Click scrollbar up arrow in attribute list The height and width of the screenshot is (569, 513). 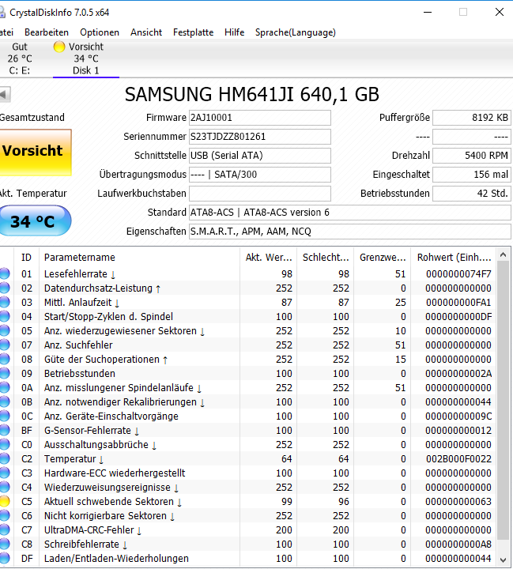(x=503, y=254)
